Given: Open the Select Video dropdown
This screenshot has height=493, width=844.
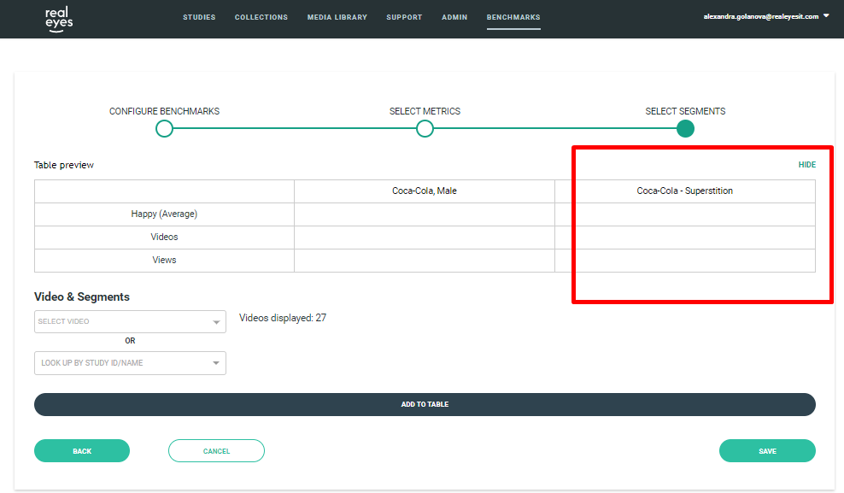Looking at the screenshot, I should (x=130, y=322).
